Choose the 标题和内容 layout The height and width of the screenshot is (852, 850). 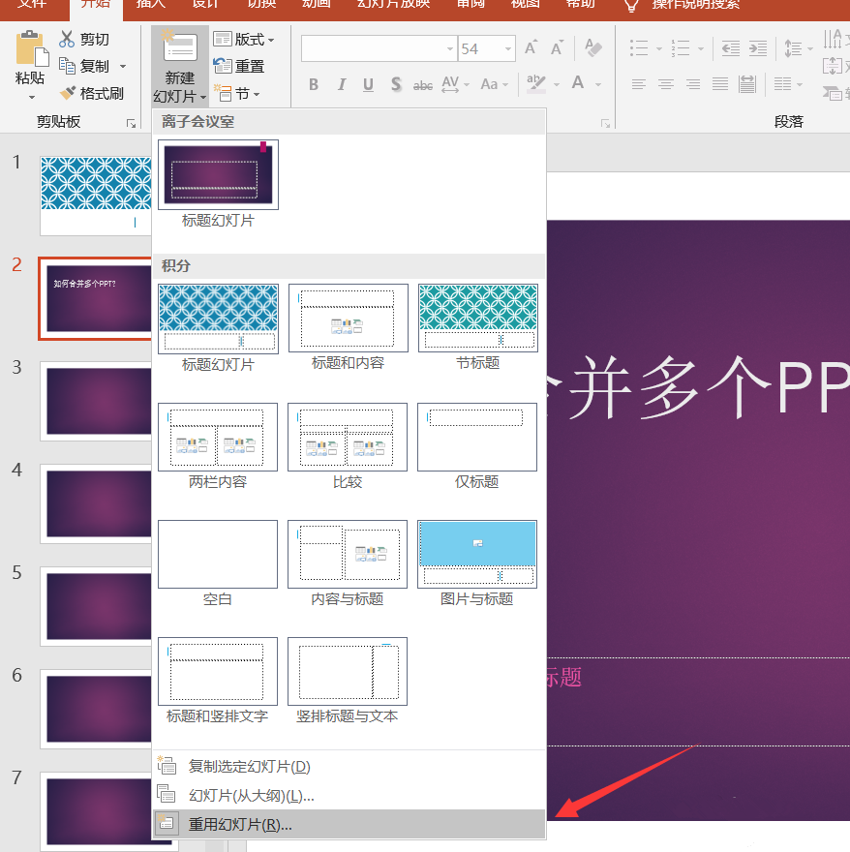coord(348,318)
